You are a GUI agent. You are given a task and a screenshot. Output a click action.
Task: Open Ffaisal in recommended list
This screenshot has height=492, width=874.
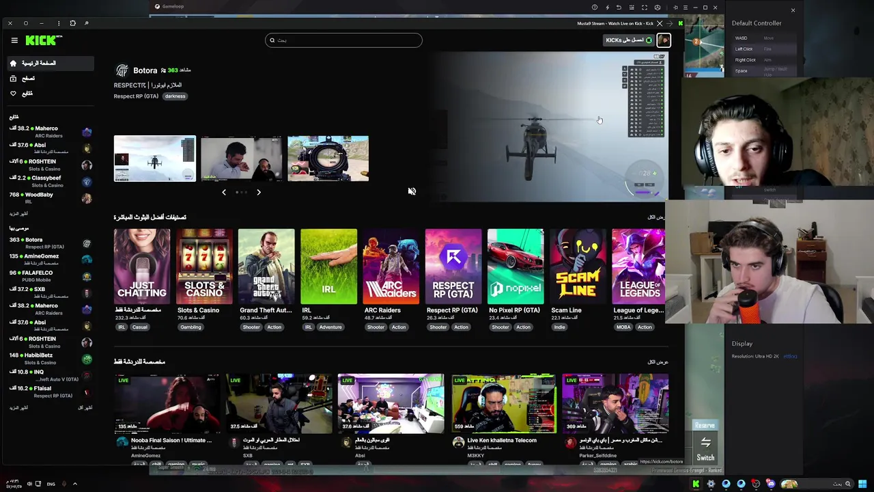(51, 392)
